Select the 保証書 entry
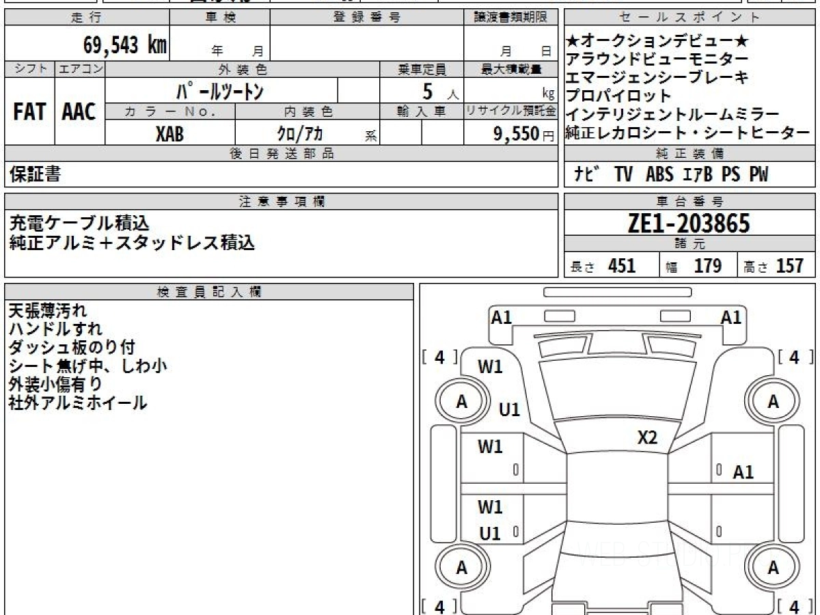 coord(35,174)
